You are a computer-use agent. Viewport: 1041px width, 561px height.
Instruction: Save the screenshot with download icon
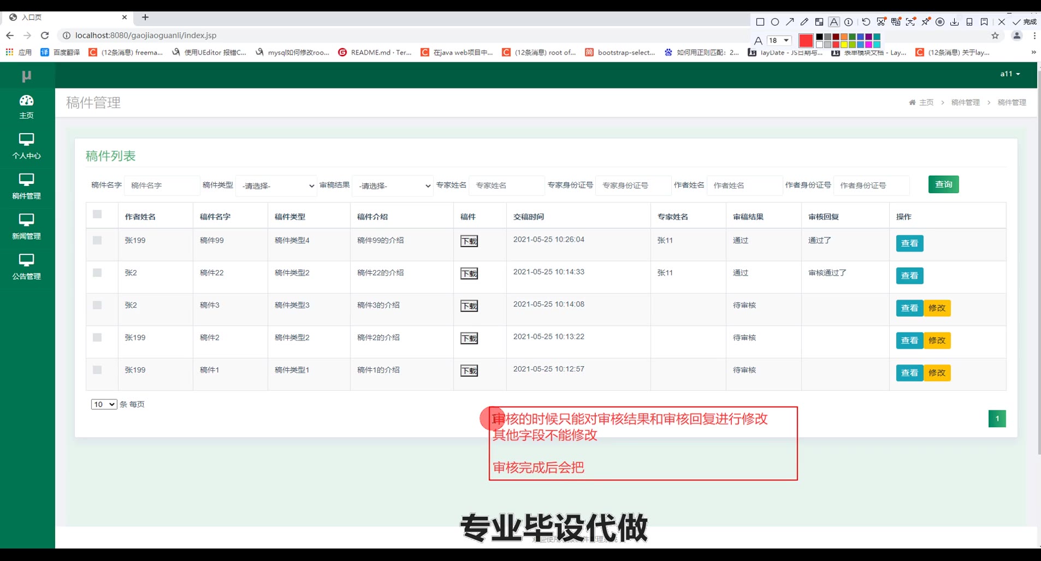tap(955, 22)
